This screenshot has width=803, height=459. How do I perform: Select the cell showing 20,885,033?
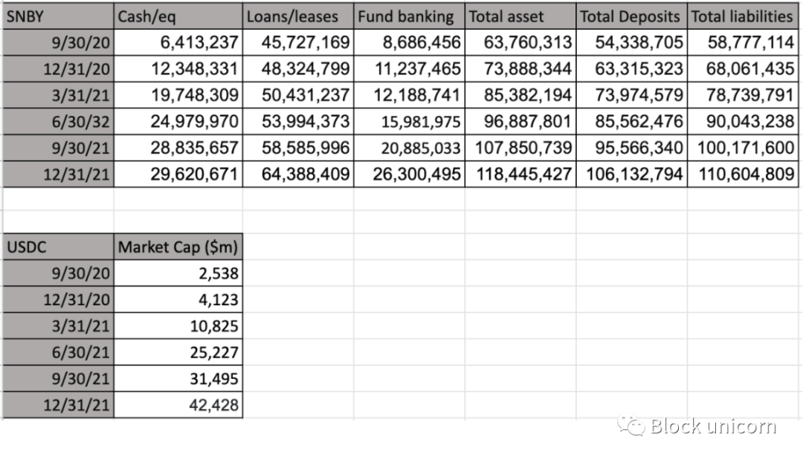(409, 149)
